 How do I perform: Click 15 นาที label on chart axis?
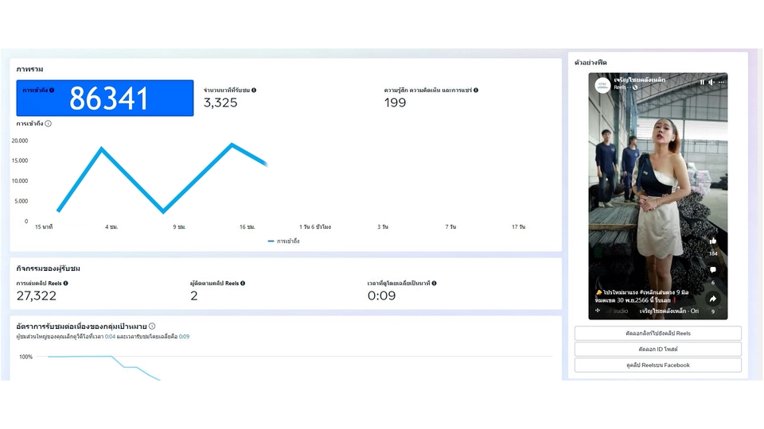pos(44,227)
